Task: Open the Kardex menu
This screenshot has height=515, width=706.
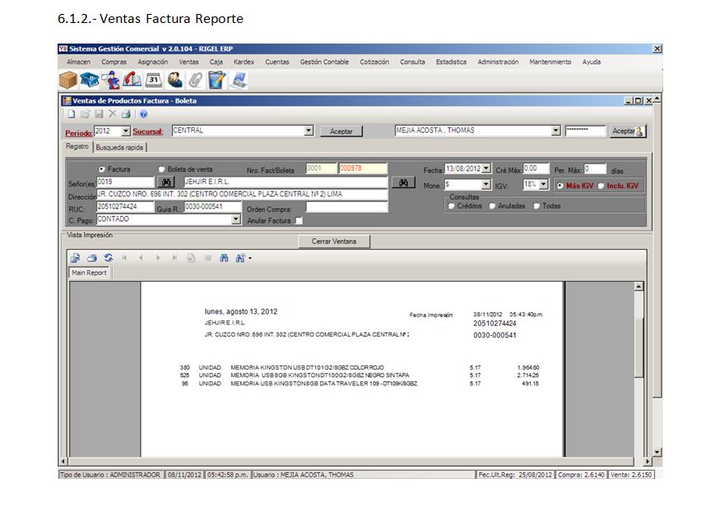Action: point(244,62)
